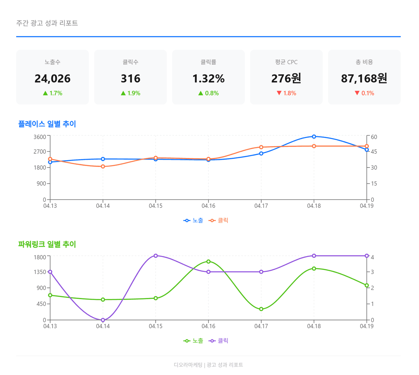The height and width of the screenshot is (375, 419).
Task: Click the purple 클릭 legend circle marker
Action: [x=212, y=341]
